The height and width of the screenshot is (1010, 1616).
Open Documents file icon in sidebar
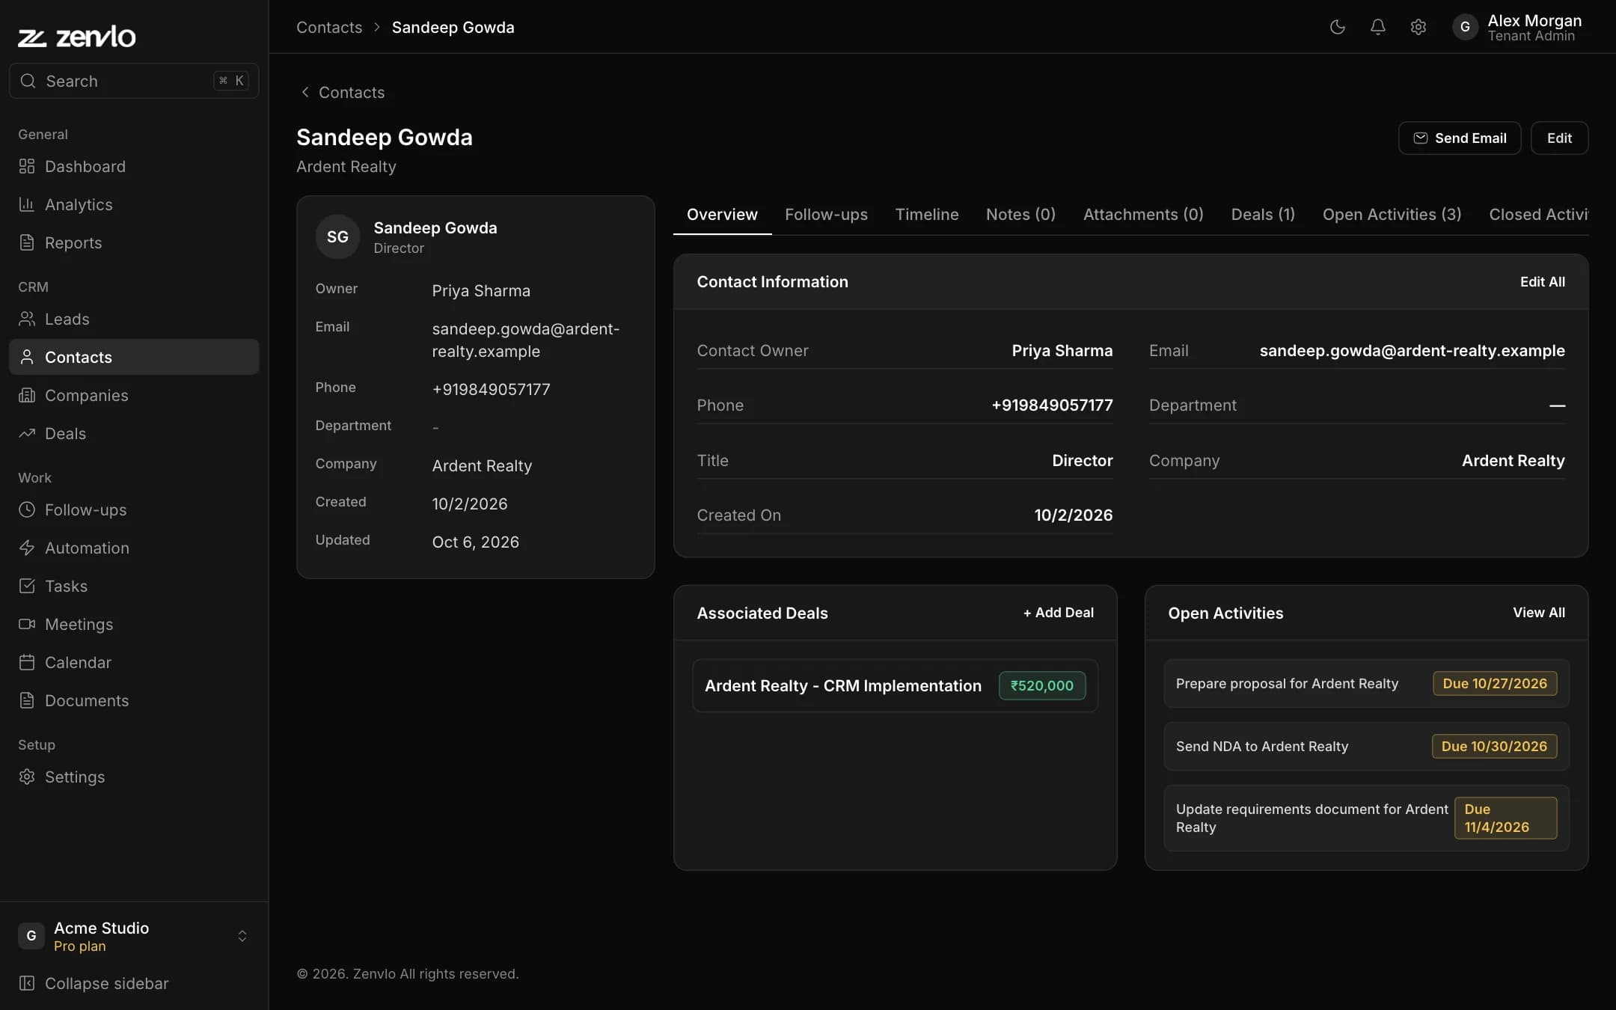[x=27, y=700]
